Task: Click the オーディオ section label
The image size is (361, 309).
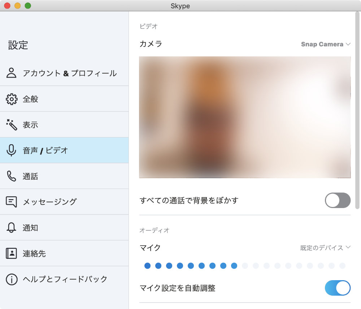Action: (154, 230)
